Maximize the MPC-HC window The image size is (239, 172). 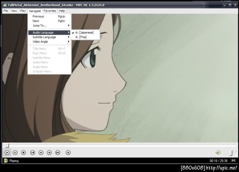coord(230,5)
